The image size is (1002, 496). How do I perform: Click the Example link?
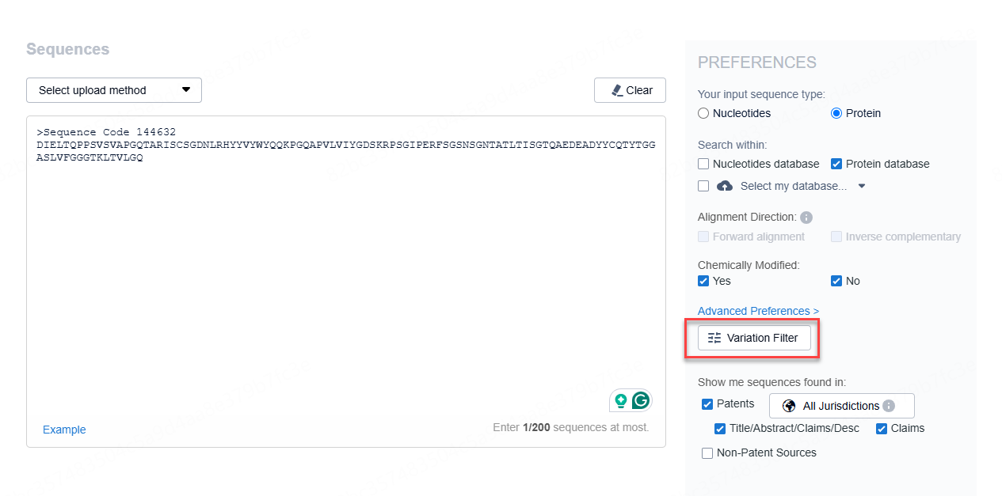(64, 430)
